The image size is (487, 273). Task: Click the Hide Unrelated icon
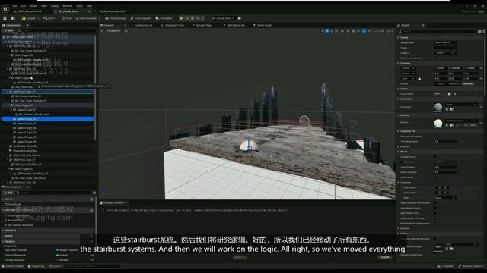[86, 18]
